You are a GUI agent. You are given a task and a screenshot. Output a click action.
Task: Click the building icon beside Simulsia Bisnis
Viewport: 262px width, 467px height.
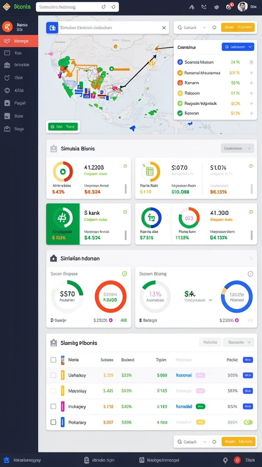[54, 149]
